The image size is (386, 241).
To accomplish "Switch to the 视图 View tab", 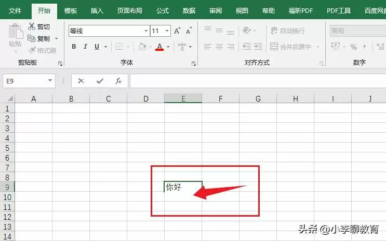I will pos(242,10).
